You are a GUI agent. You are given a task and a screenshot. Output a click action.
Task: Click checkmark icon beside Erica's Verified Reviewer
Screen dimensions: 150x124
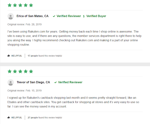54,16
